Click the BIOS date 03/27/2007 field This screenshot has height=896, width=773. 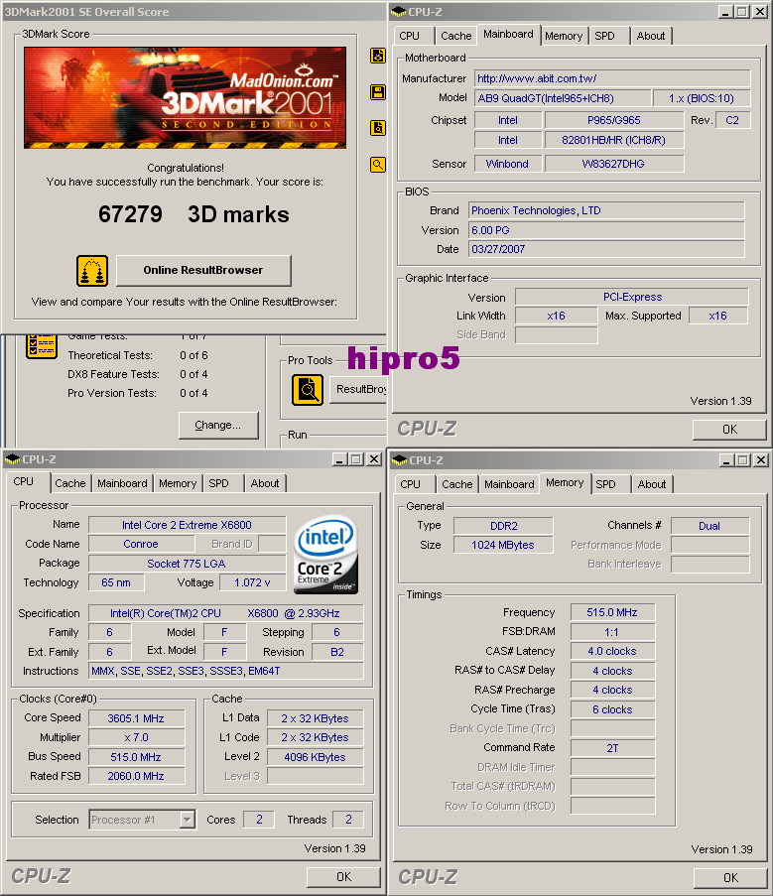click(606, 249)
